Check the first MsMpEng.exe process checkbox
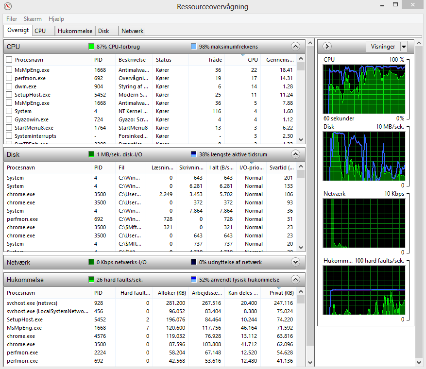Image resolution: width=426 pixels, height=369 pixels. point(9,70)
